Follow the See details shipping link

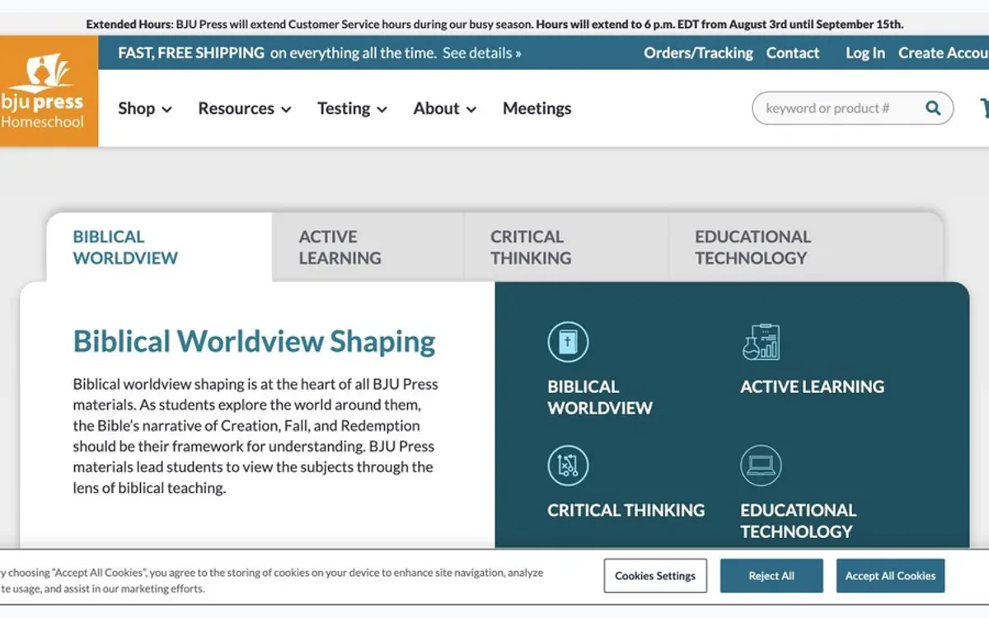482,53
